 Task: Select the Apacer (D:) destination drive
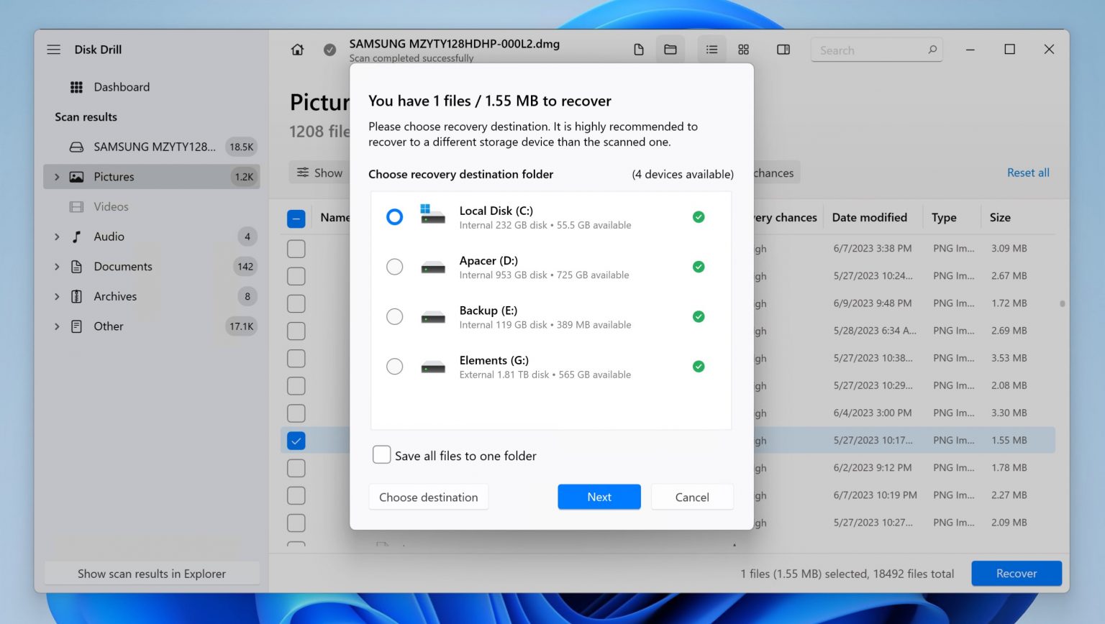[394, 266]
